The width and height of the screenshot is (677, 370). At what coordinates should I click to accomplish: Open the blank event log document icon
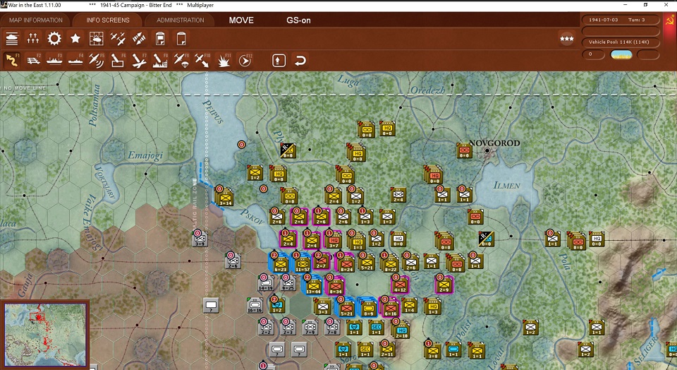tap(181, 39)
